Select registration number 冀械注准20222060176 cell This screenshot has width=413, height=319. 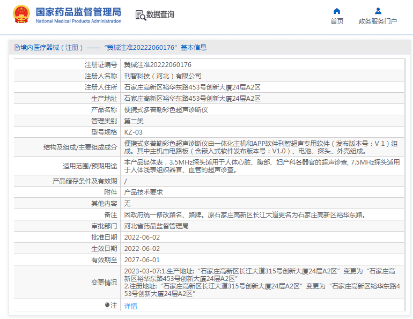[158, 65]
